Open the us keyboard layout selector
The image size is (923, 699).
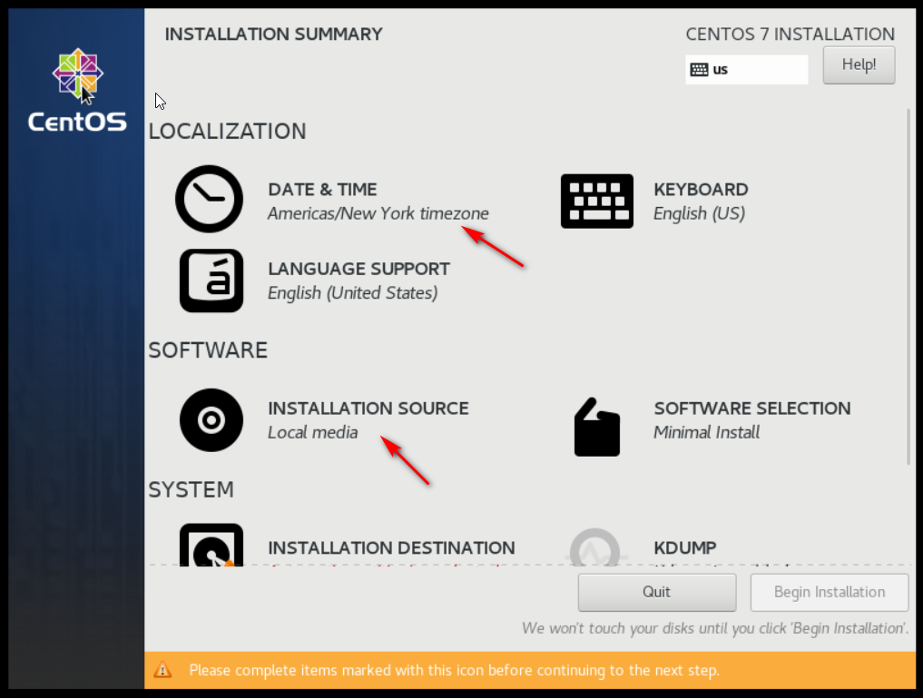(x=746, y=70)
